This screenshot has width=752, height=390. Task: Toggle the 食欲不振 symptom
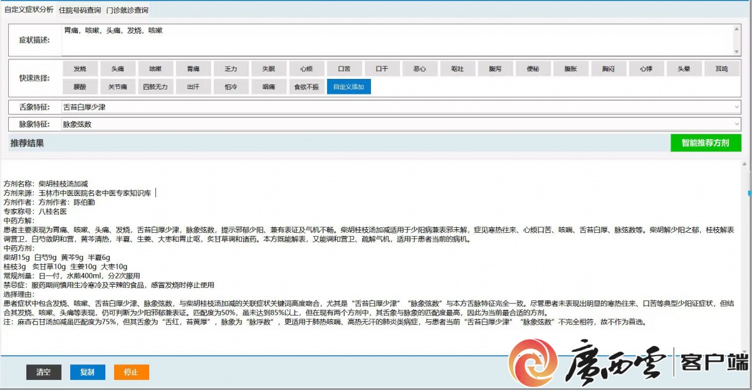click(306, 87)
